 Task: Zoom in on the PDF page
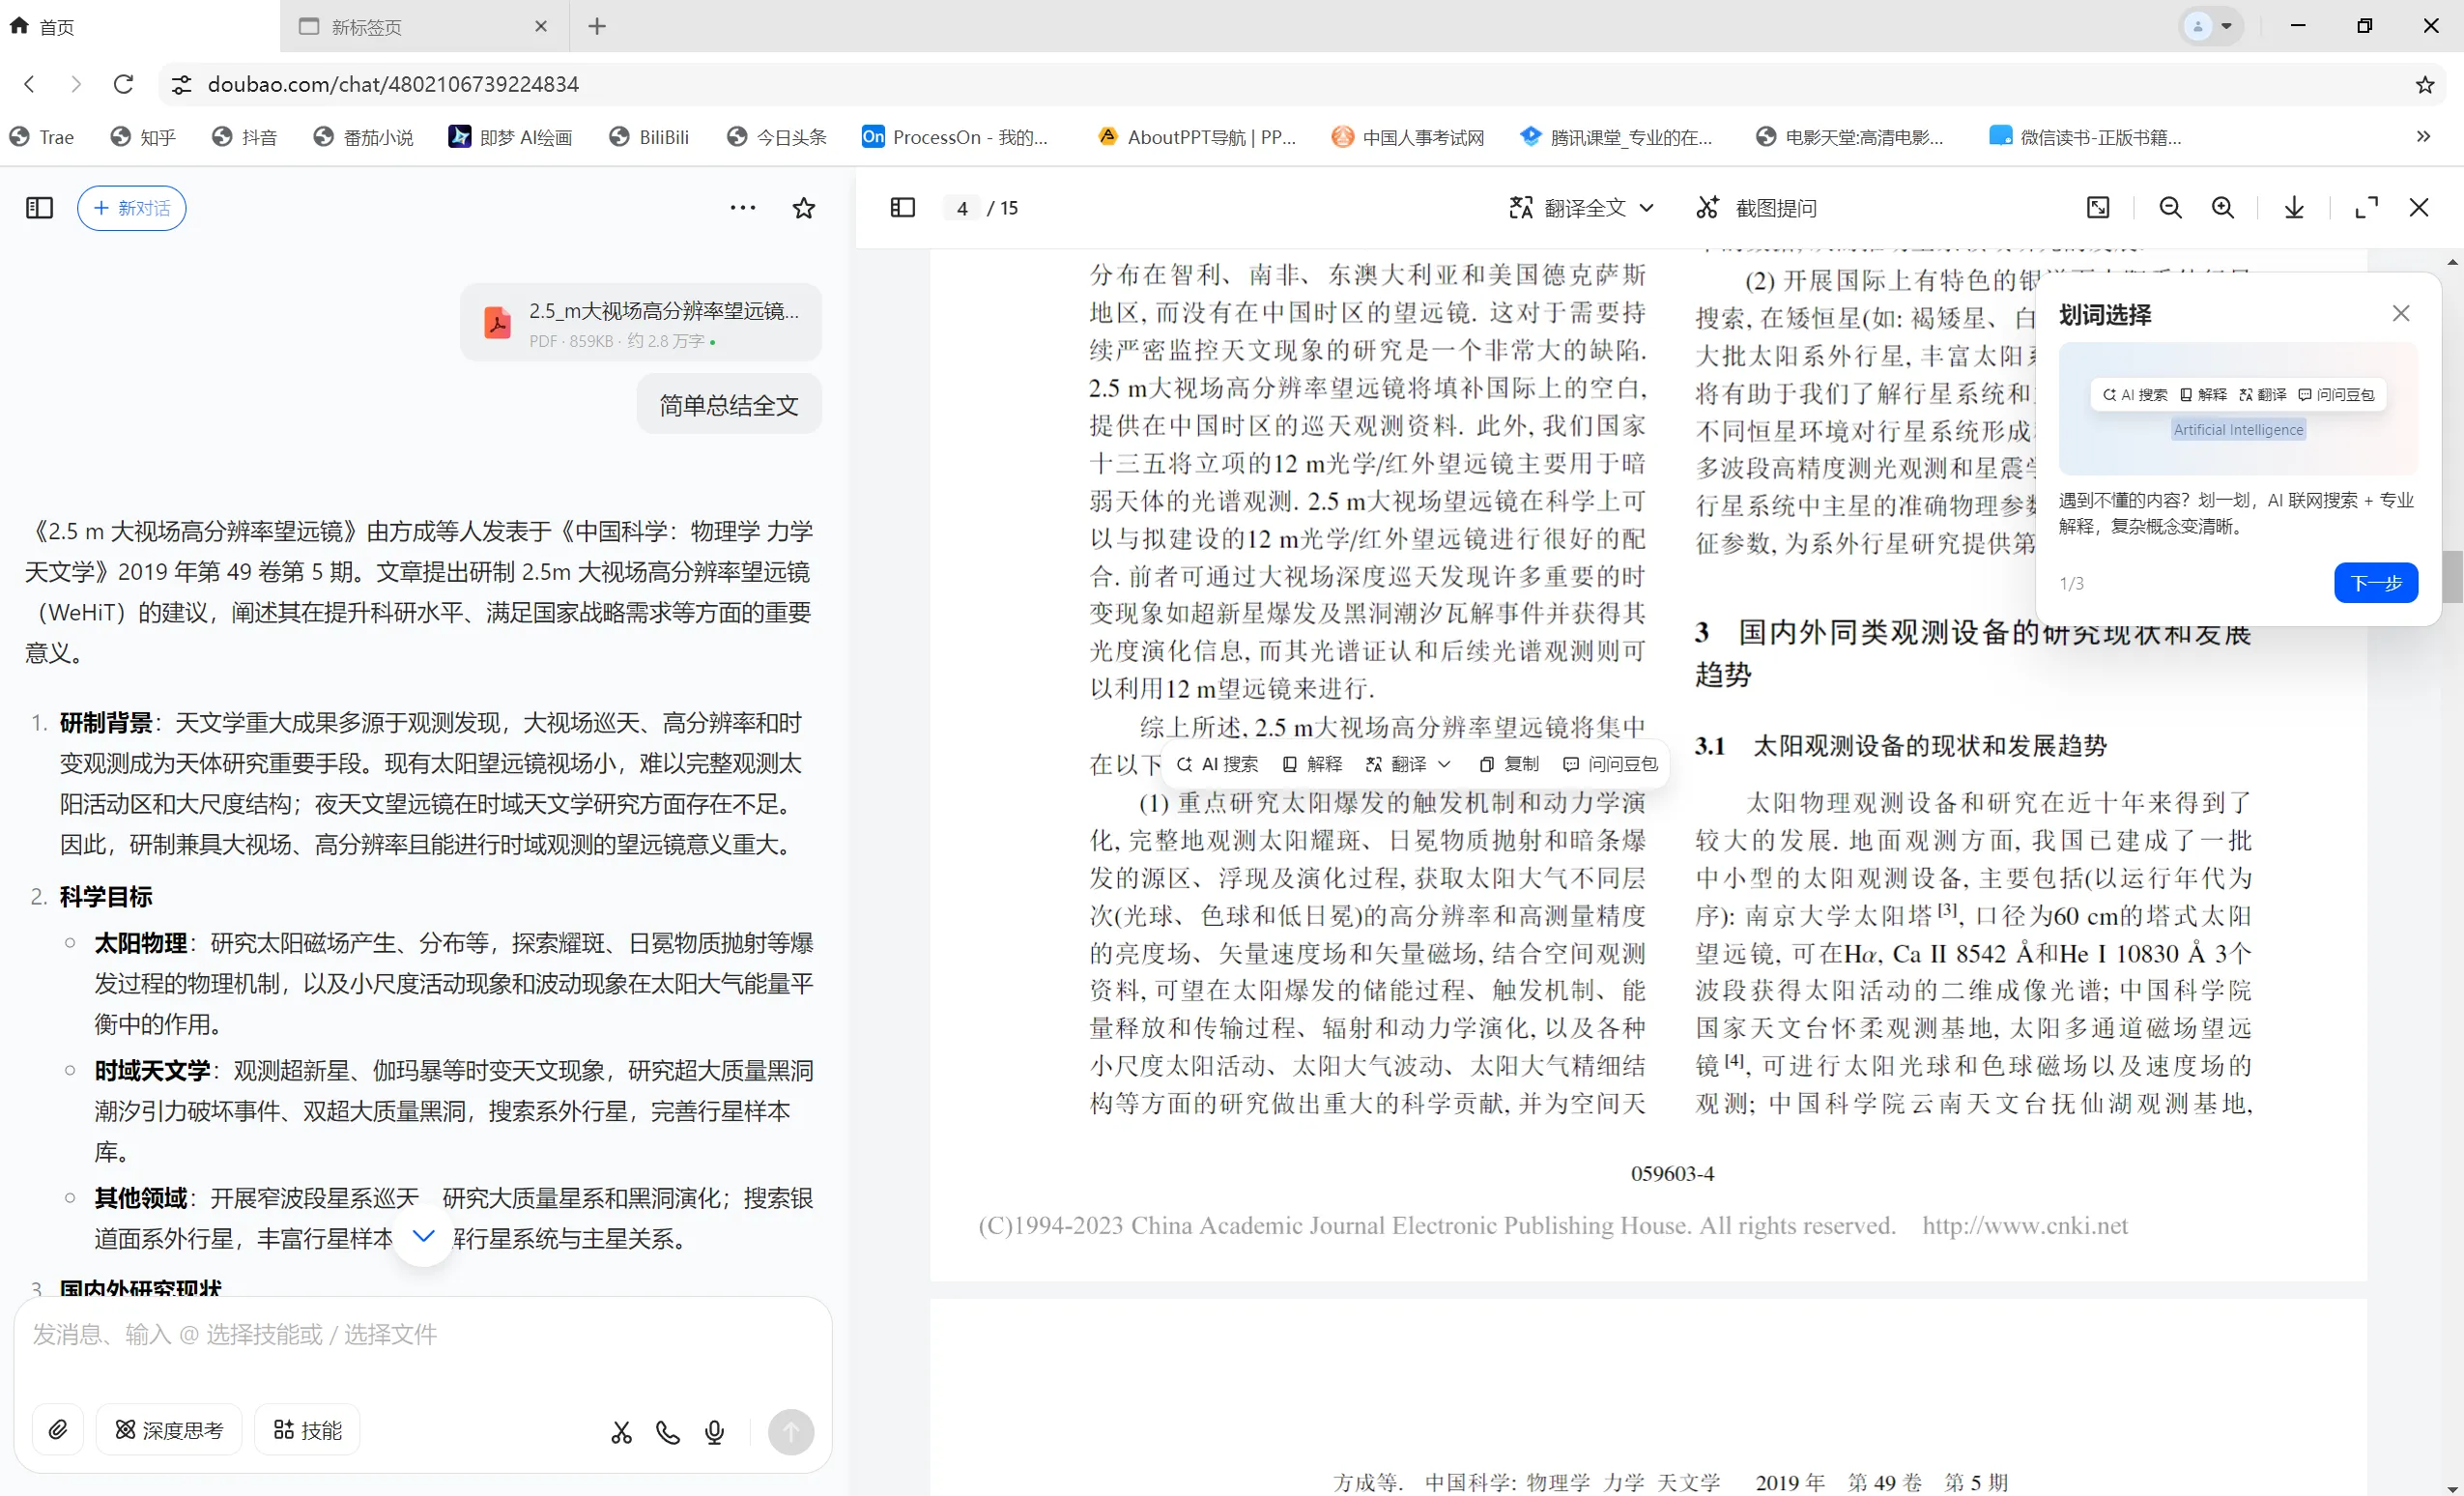tap(2224, 207)
